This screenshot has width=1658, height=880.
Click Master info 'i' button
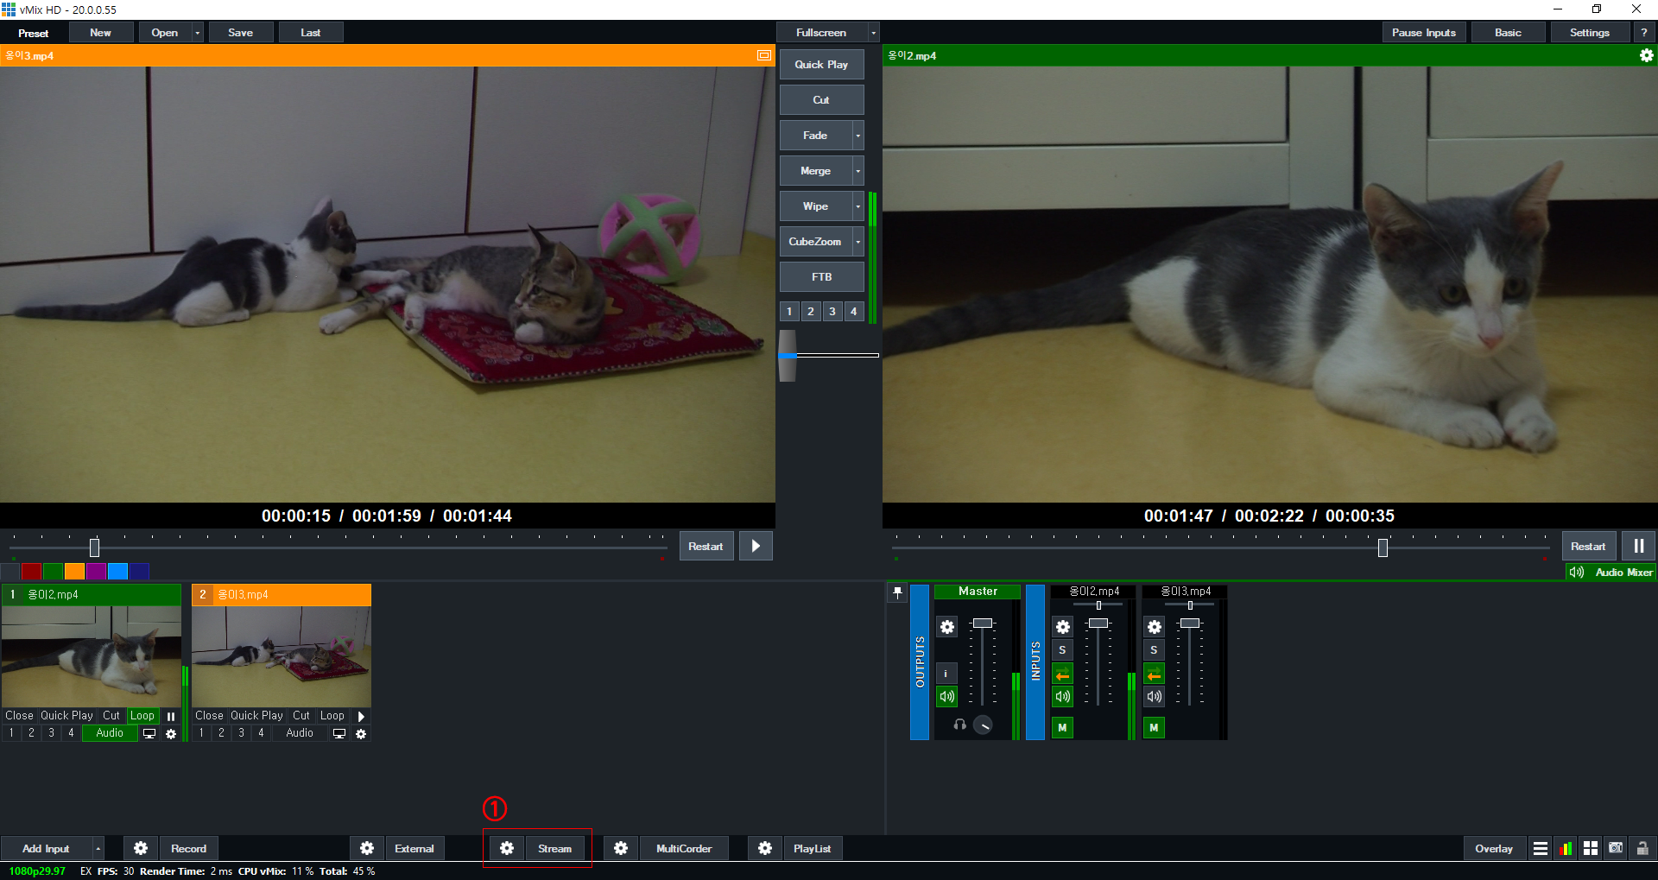pyautogui.click(x=946, y=674)
